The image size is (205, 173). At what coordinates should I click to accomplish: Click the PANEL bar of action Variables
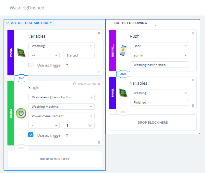point(113,93)
